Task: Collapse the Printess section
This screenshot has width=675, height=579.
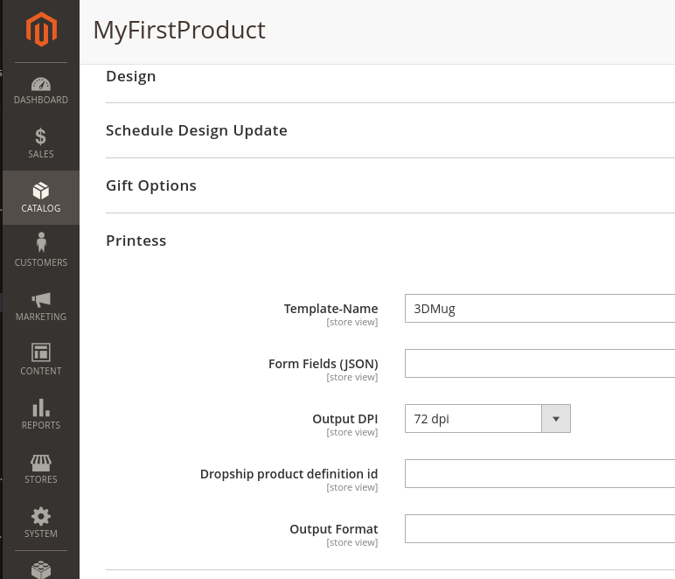Action: [136, 241]
